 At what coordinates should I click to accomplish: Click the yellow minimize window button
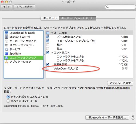(x=6, y=2)
